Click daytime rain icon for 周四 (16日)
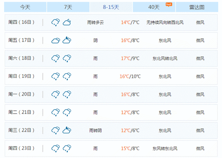 [x=56, y=22]
